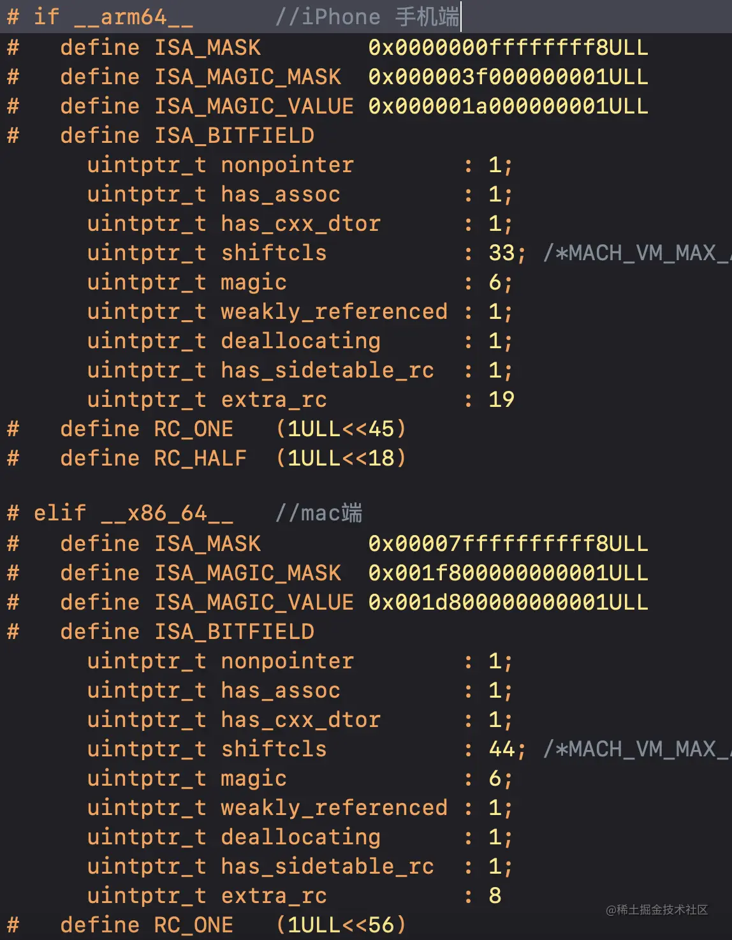Click the hex value 0x000001a000000001ULL
Viewport: 732px width, 940px height.
click(508, 106)
